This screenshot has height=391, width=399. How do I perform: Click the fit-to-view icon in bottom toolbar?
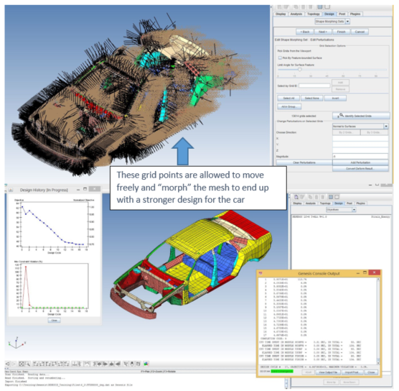[22, 364]
